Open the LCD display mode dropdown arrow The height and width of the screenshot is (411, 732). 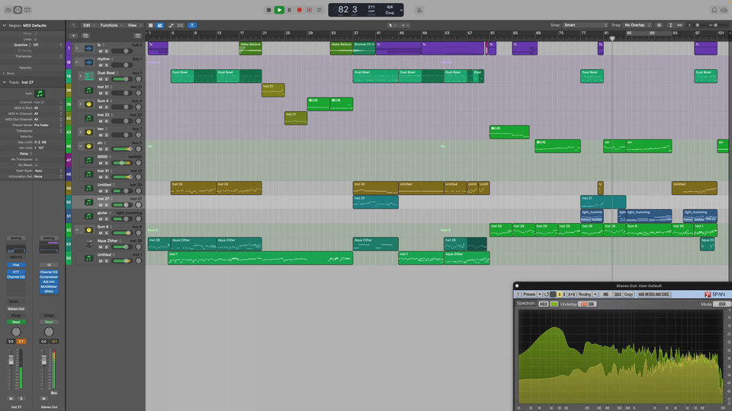coord(400,10)
